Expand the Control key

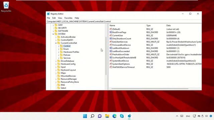59,46
